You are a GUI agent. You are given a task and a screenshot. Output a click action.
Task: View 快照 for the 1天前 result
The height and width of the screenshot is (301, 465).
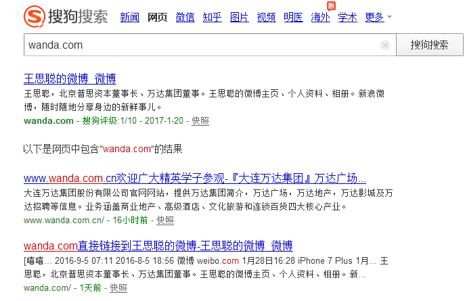click(x=118, y=287)
